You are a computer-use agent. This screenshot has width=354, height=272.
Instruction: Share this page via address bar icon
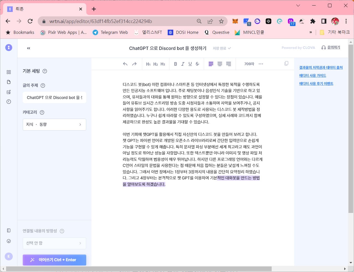point(210,21)
